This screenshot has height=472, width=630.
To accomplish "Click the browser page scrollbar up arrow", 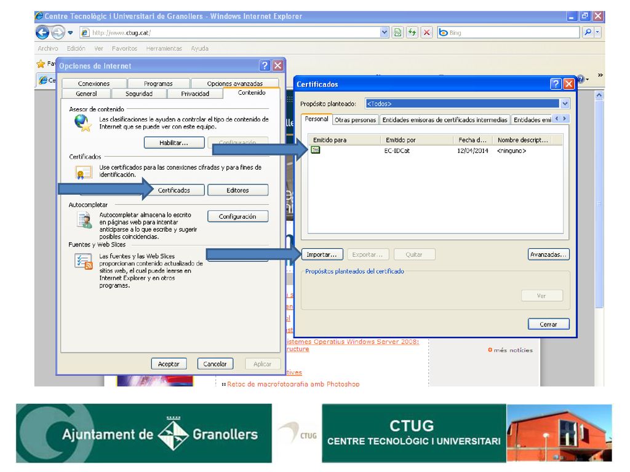I will (x=599, y=95).
